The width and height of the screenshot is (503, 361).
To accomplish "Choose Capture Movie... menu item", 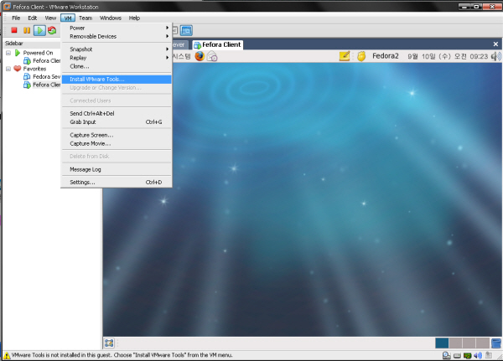I will click(x=117, y=143).
